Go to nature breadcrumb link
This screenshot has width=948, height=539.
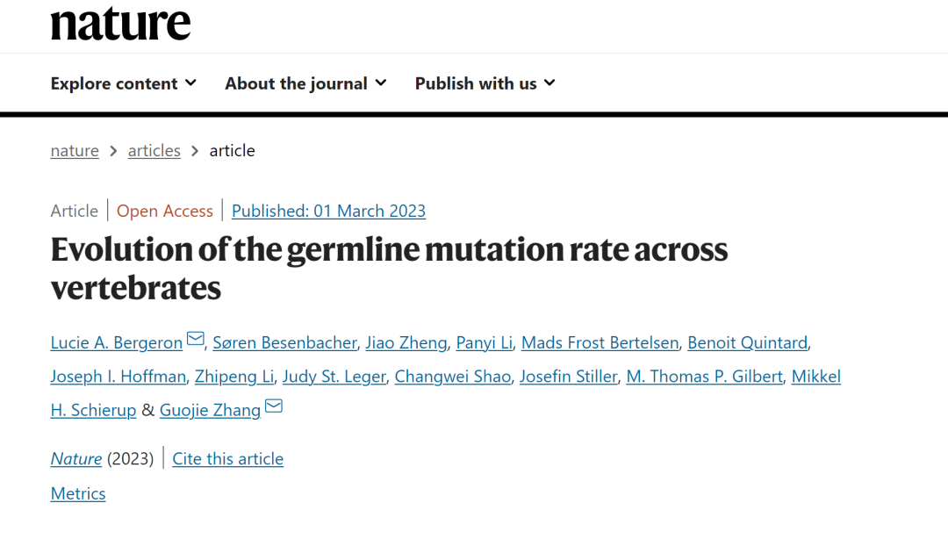(x=75, y=151)
